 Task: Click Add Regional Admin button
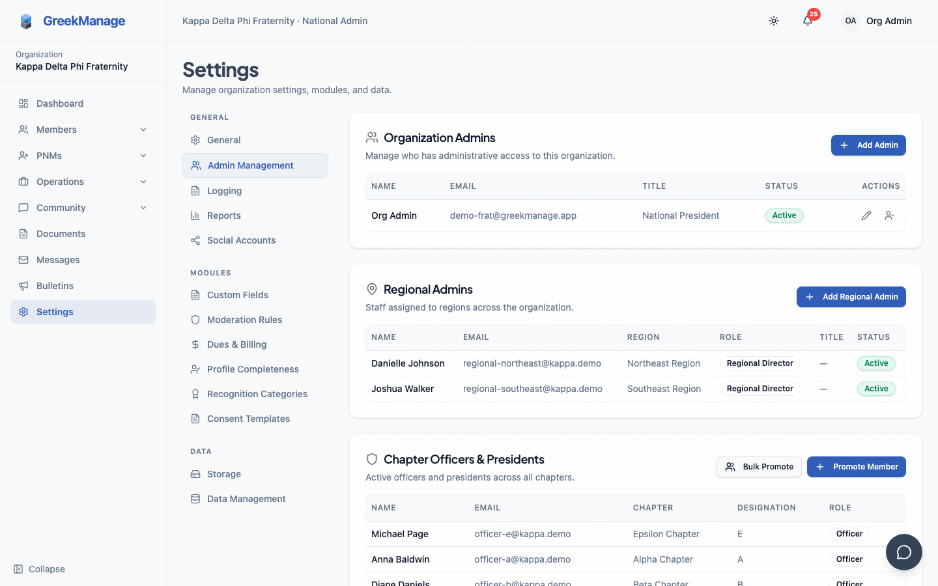[x=851, y=297]
